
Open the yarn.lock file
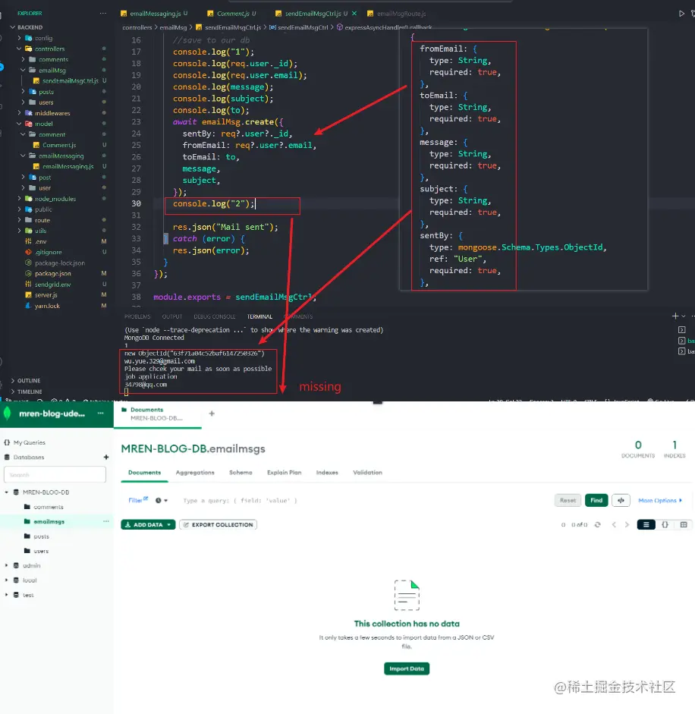(x=47, y=306)
